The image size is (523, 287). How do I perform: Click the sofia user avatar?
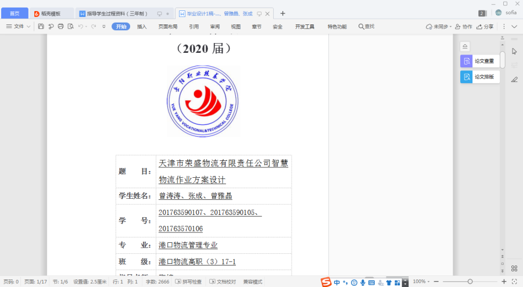(499, 13)
